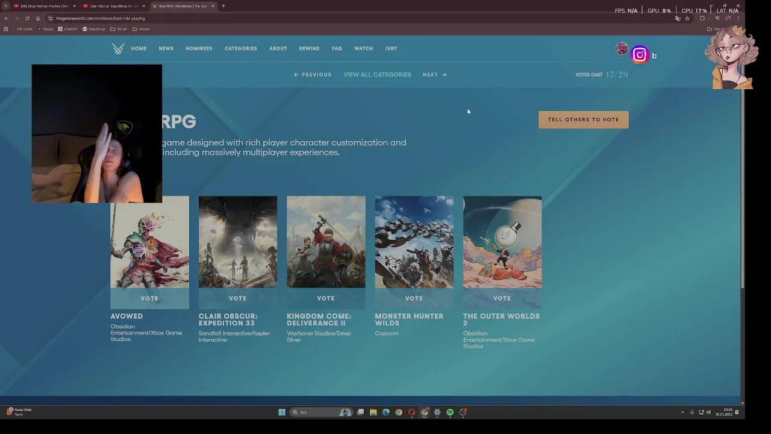Image resolution: width=771 pixels, height=434 pixels.
Task: Click the Windows taskbar search box
Action: pos(321,412)
